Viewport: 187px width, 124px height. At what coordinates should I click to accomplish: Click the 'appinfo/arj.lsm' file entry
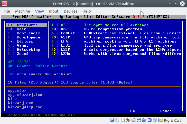point(25,95)
